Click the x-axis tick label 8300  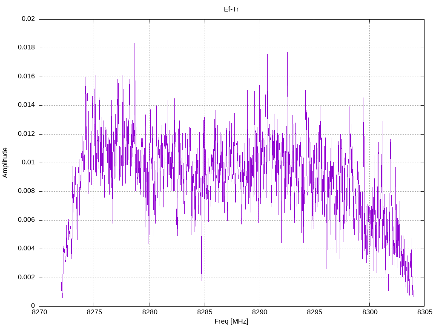(370, 312)
